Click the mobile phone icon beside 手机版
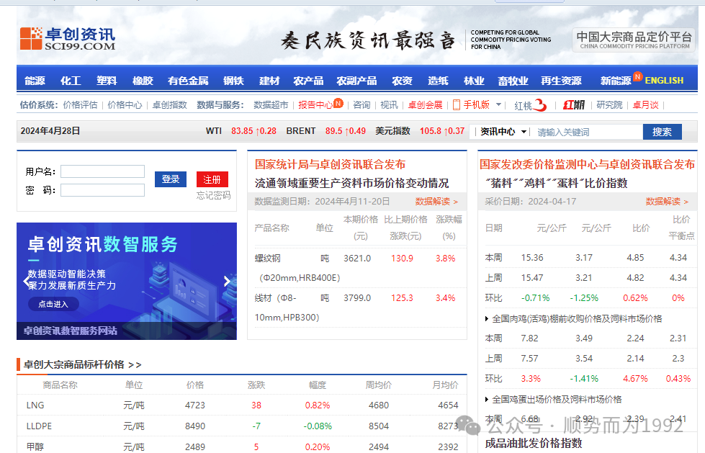The width and height of the screenshot is (705, 453). (457, 105)
